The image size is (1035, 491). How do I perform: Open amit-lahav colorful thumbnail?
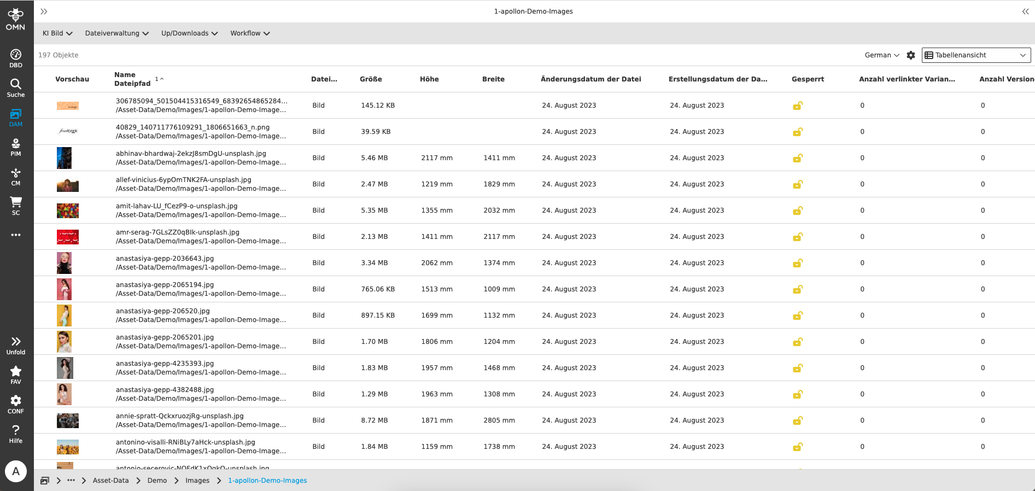68,211
